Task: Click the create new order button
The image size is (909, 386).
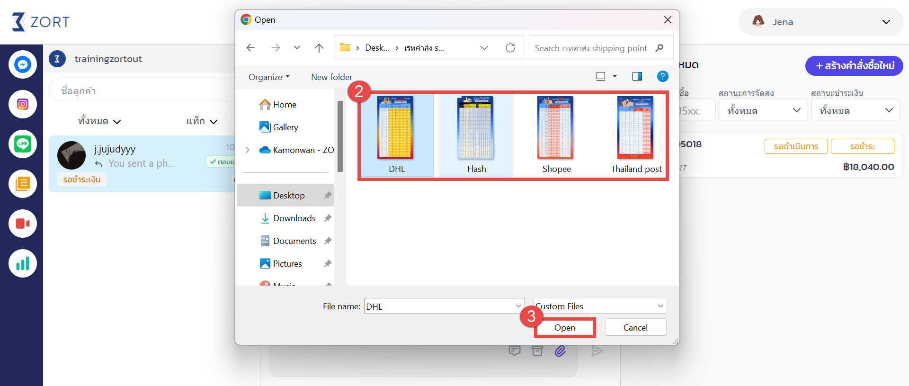Action: 854,65
